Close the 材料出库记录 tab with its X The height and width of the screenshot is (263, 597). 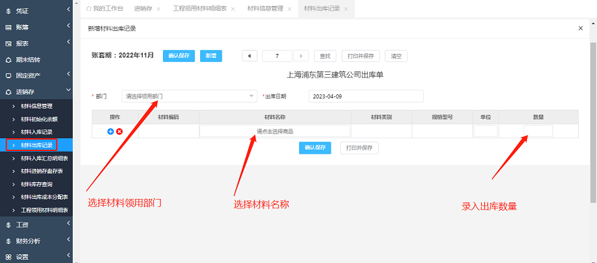tap(346, 9)
